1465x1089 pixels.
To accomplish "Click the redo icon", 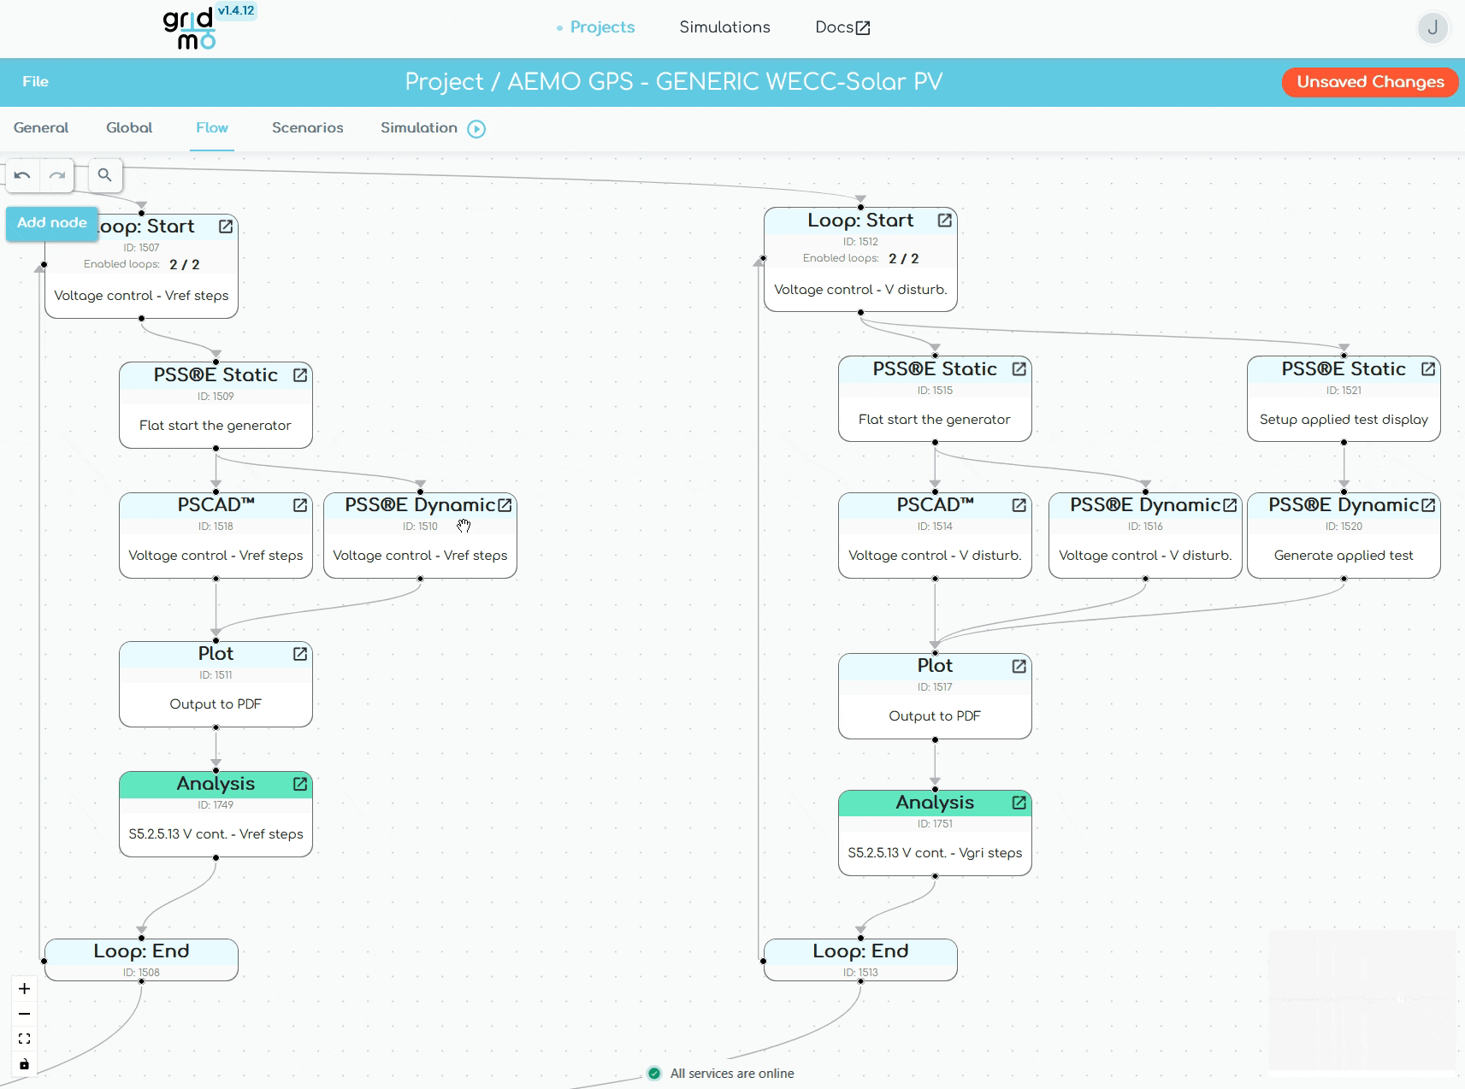I will coord(57,175).
